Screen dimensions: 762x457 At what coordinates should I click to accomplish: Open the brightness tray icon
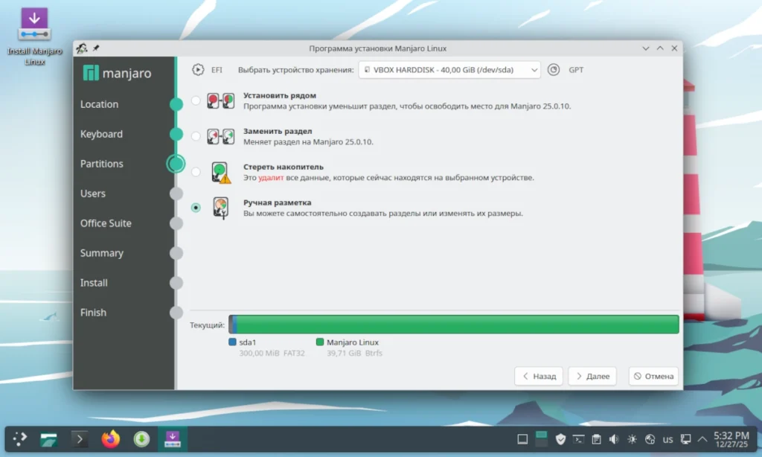632,439
